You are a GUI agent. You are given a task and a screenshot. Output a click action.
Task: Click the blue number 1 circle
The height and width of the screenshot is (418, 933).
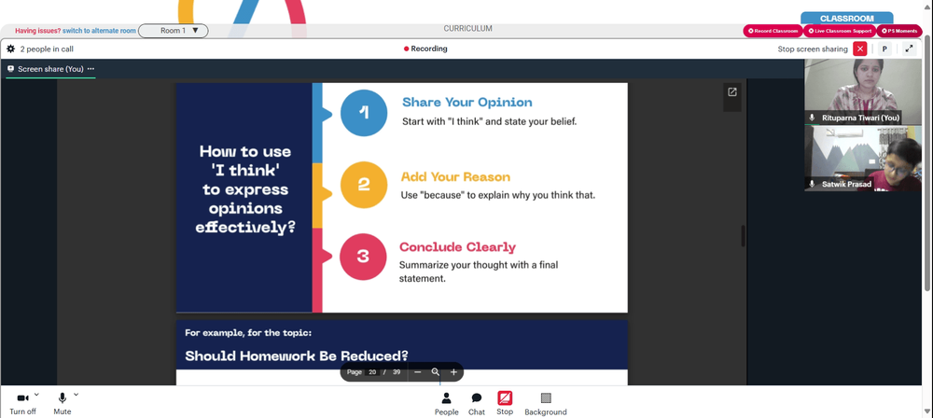pyautogui.click(x=364, y=113)
